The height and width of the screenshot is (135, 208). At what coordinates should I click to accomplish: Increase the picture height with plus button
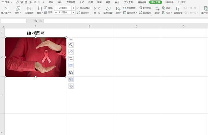73,8
